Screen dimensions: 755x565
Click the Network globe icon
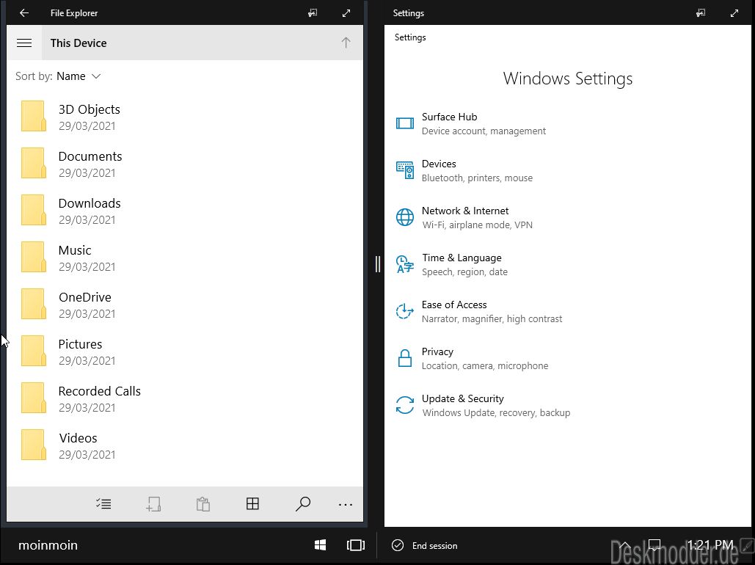[404, 217]
